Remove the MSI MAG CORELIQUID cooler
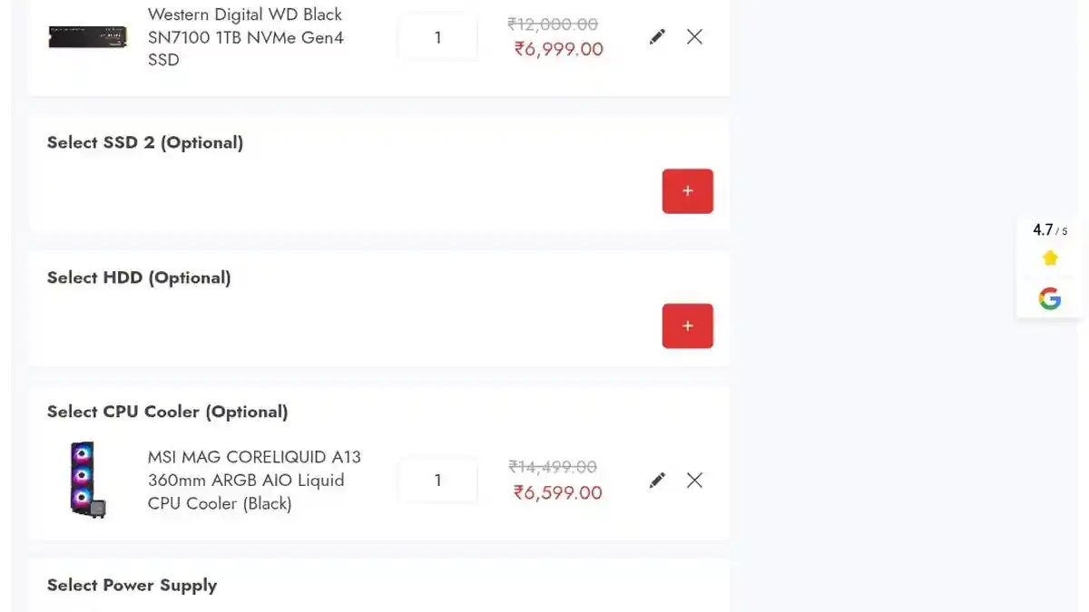 pyautogui.click(x=694, y=481)
